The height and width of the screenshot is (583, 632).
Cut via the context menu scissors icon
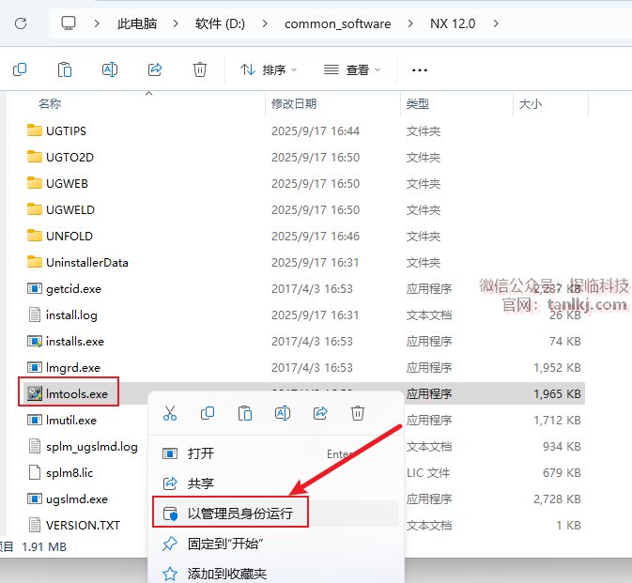170,413
